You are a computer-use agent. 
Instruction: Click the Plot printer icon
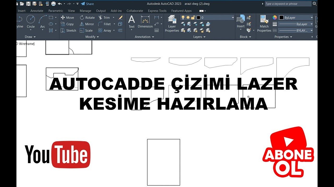53,4
